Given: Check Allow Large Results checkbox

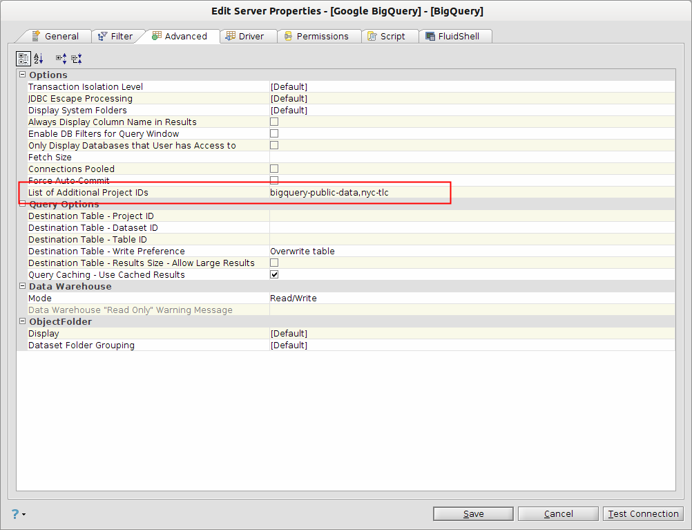Looking at the screenshot, I should tap(274, 263).
